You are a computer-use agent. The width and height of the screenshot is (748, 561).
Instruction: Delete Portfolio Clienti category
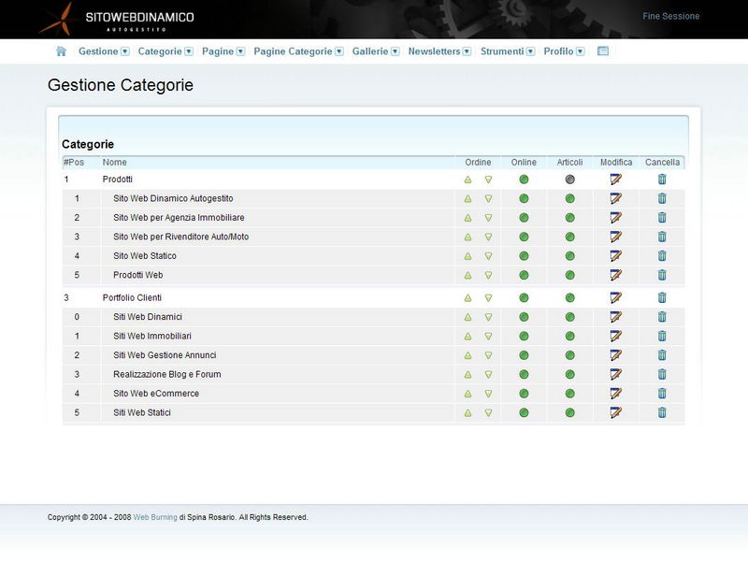(x=662, y=297)
